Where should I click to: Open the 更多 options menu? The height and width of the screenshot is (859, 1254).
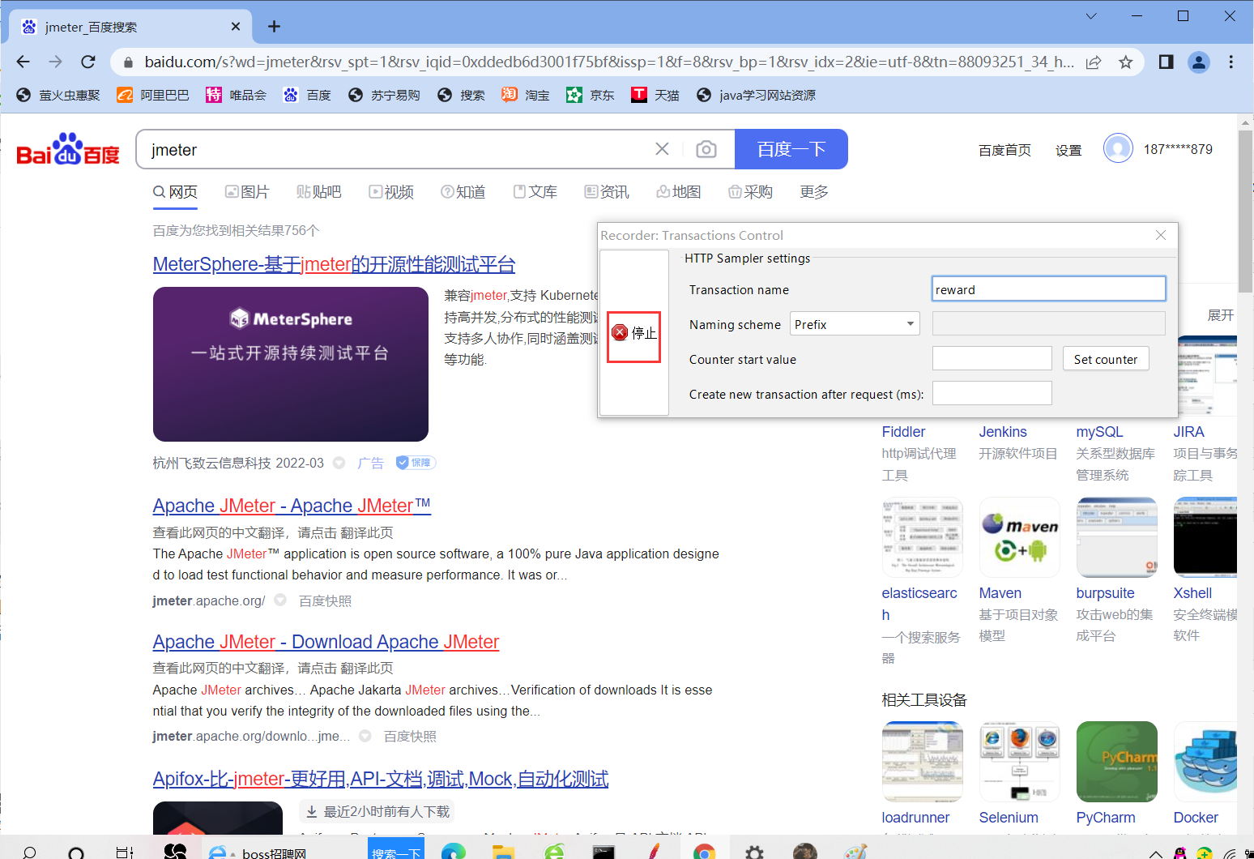[813, 191]
